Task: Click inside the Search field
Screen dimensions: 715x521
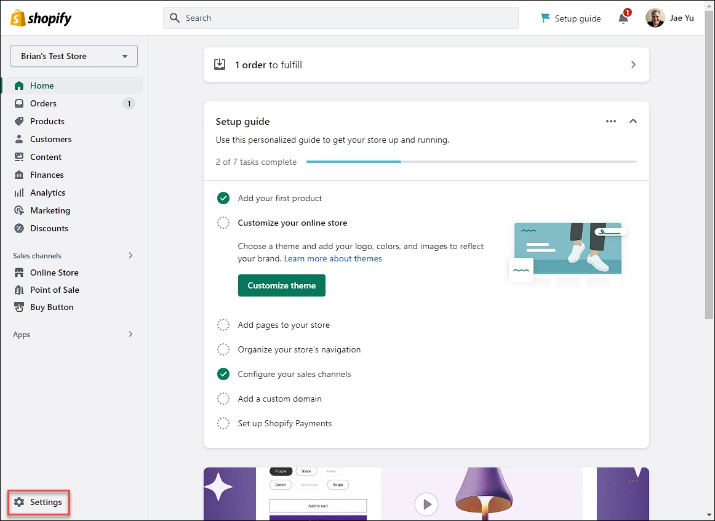Action: (x=341, y=18)
